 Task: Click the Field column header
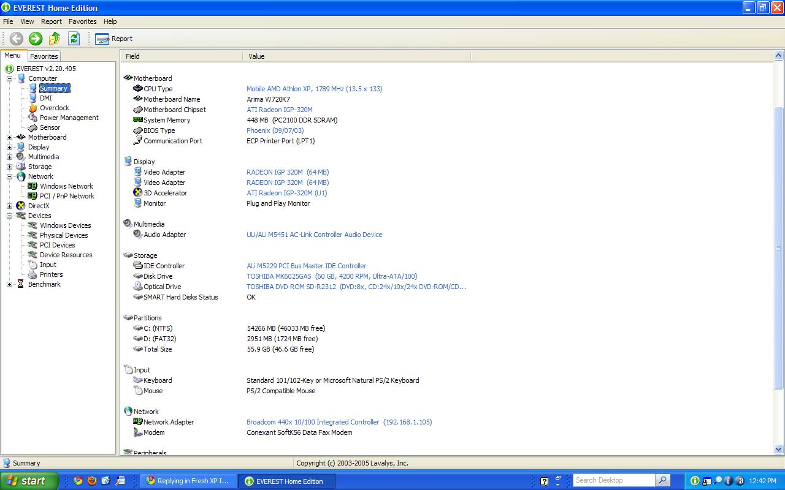[x=182, y=56]
